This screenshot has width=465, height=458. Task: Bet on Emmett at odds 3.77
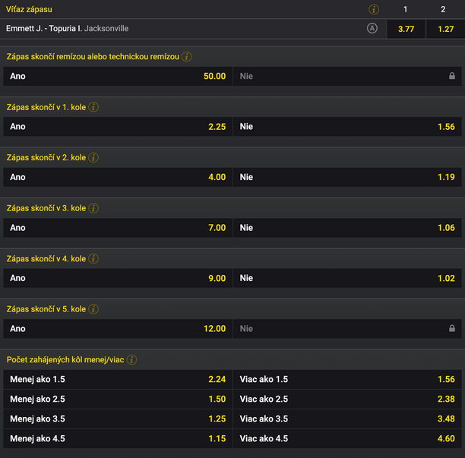406,29
